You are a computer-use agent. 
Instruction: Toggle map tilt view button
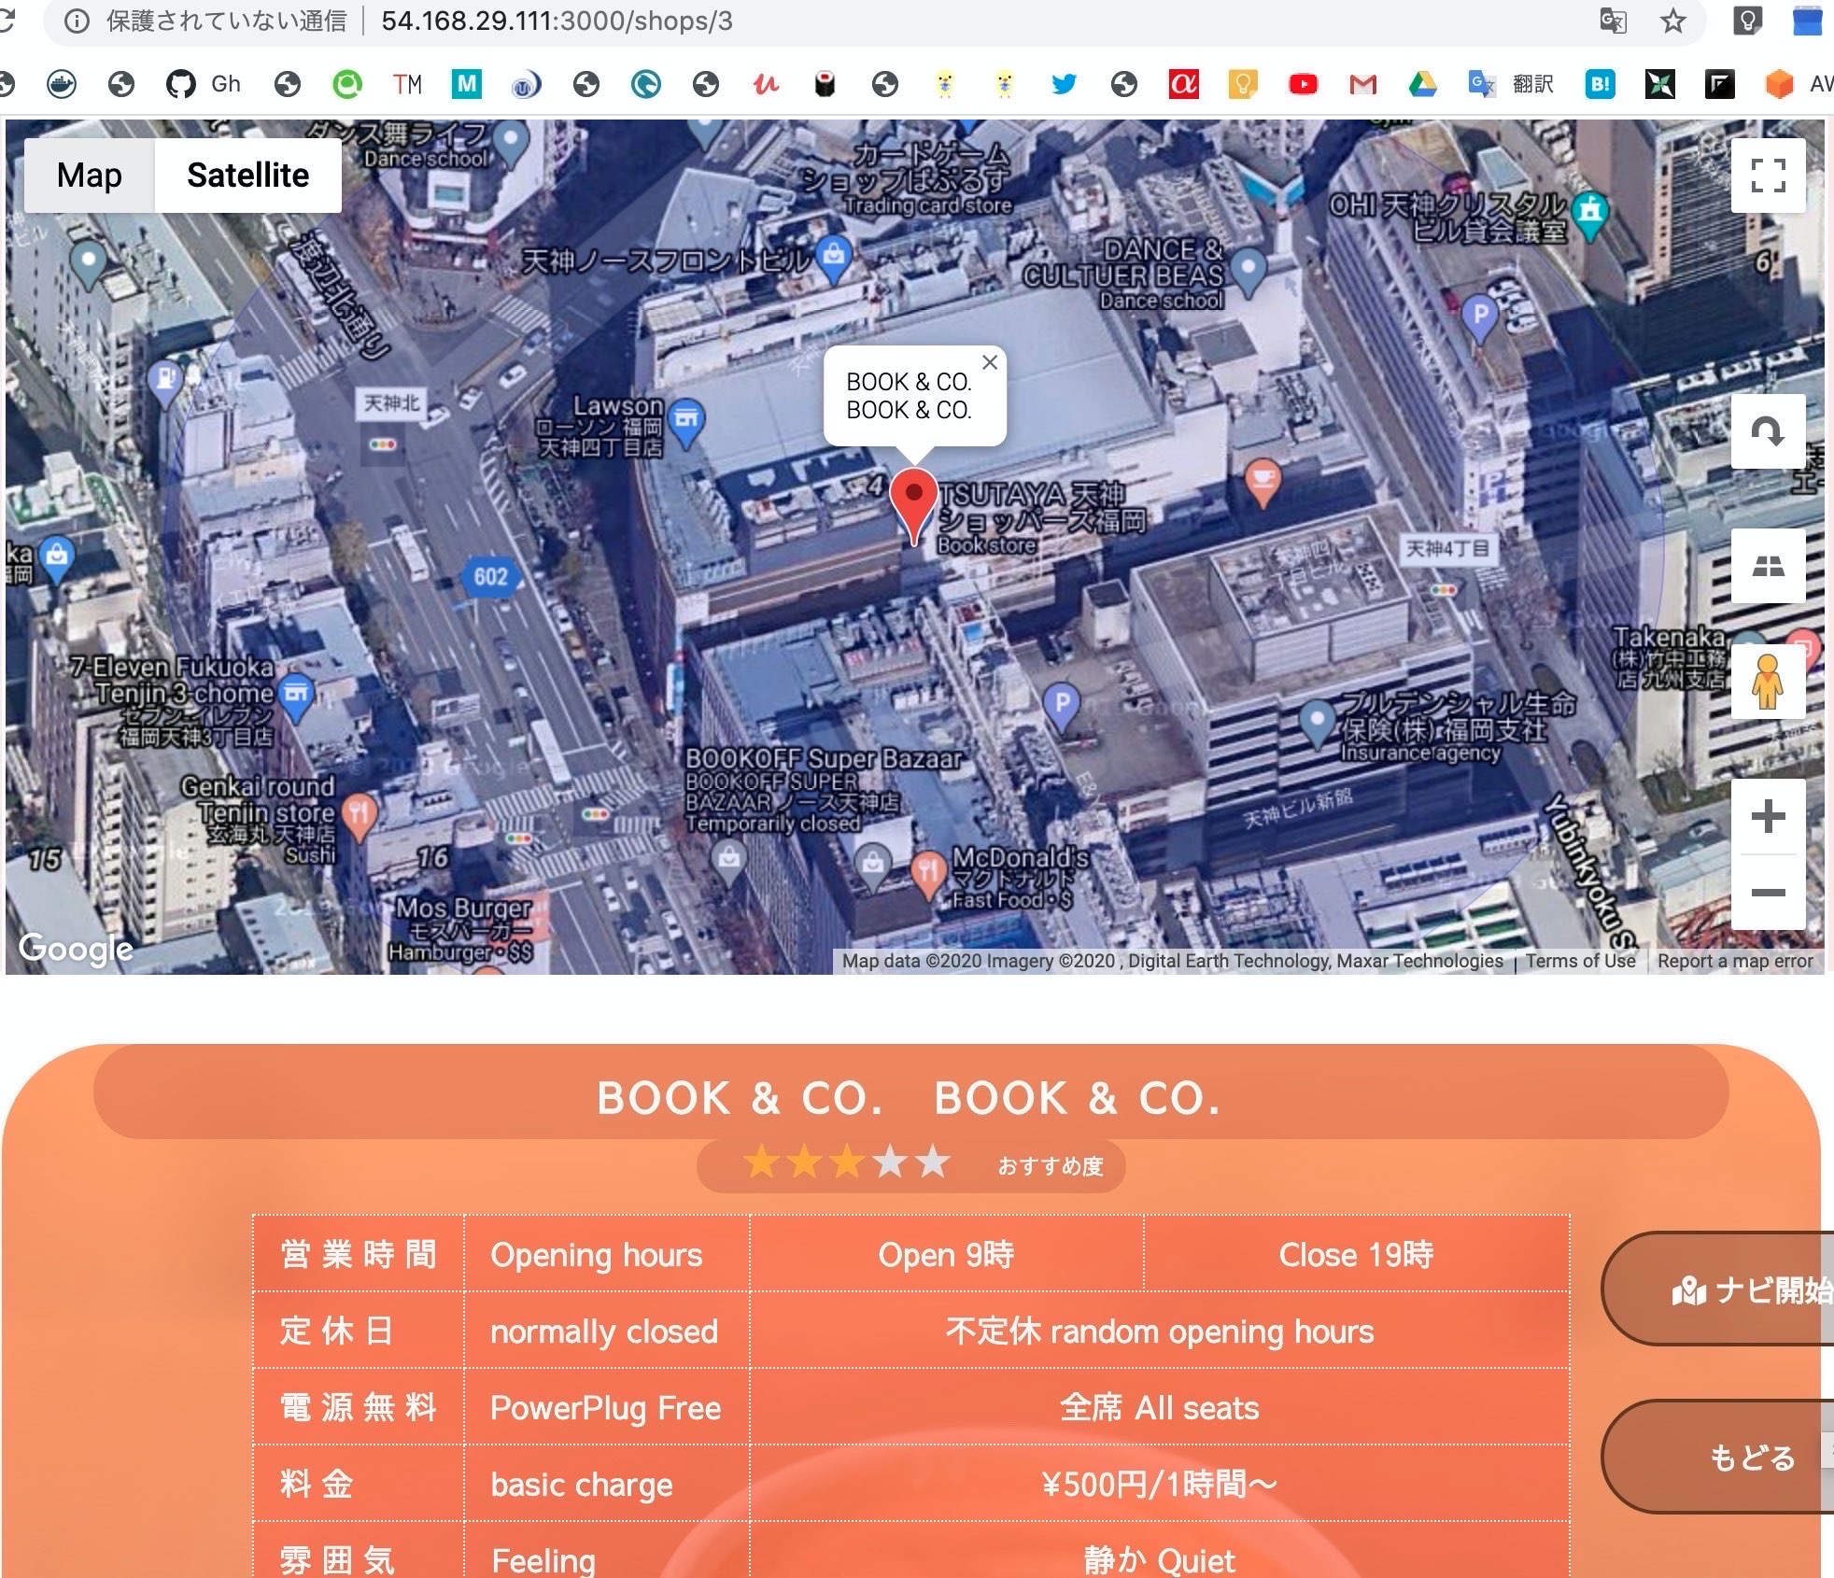click(1767, 566)
